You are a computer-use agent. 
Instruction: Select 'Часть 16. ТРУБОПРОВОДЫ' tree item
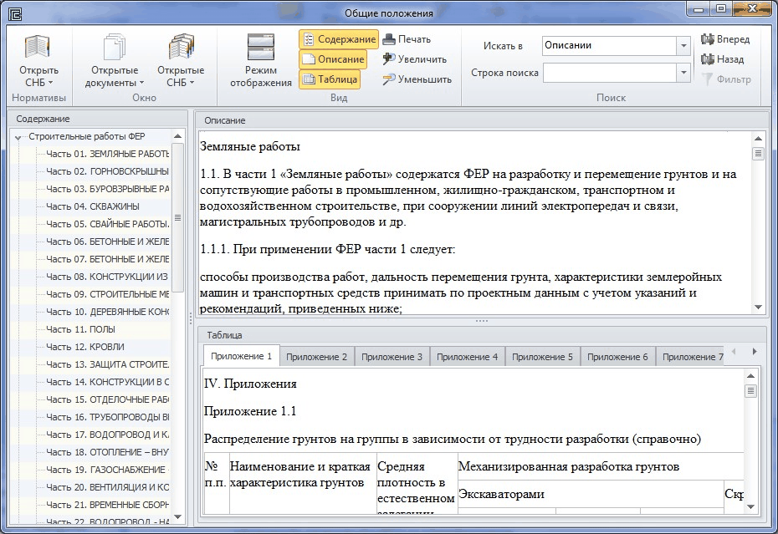pyautogui.click(x=107, y=417)
